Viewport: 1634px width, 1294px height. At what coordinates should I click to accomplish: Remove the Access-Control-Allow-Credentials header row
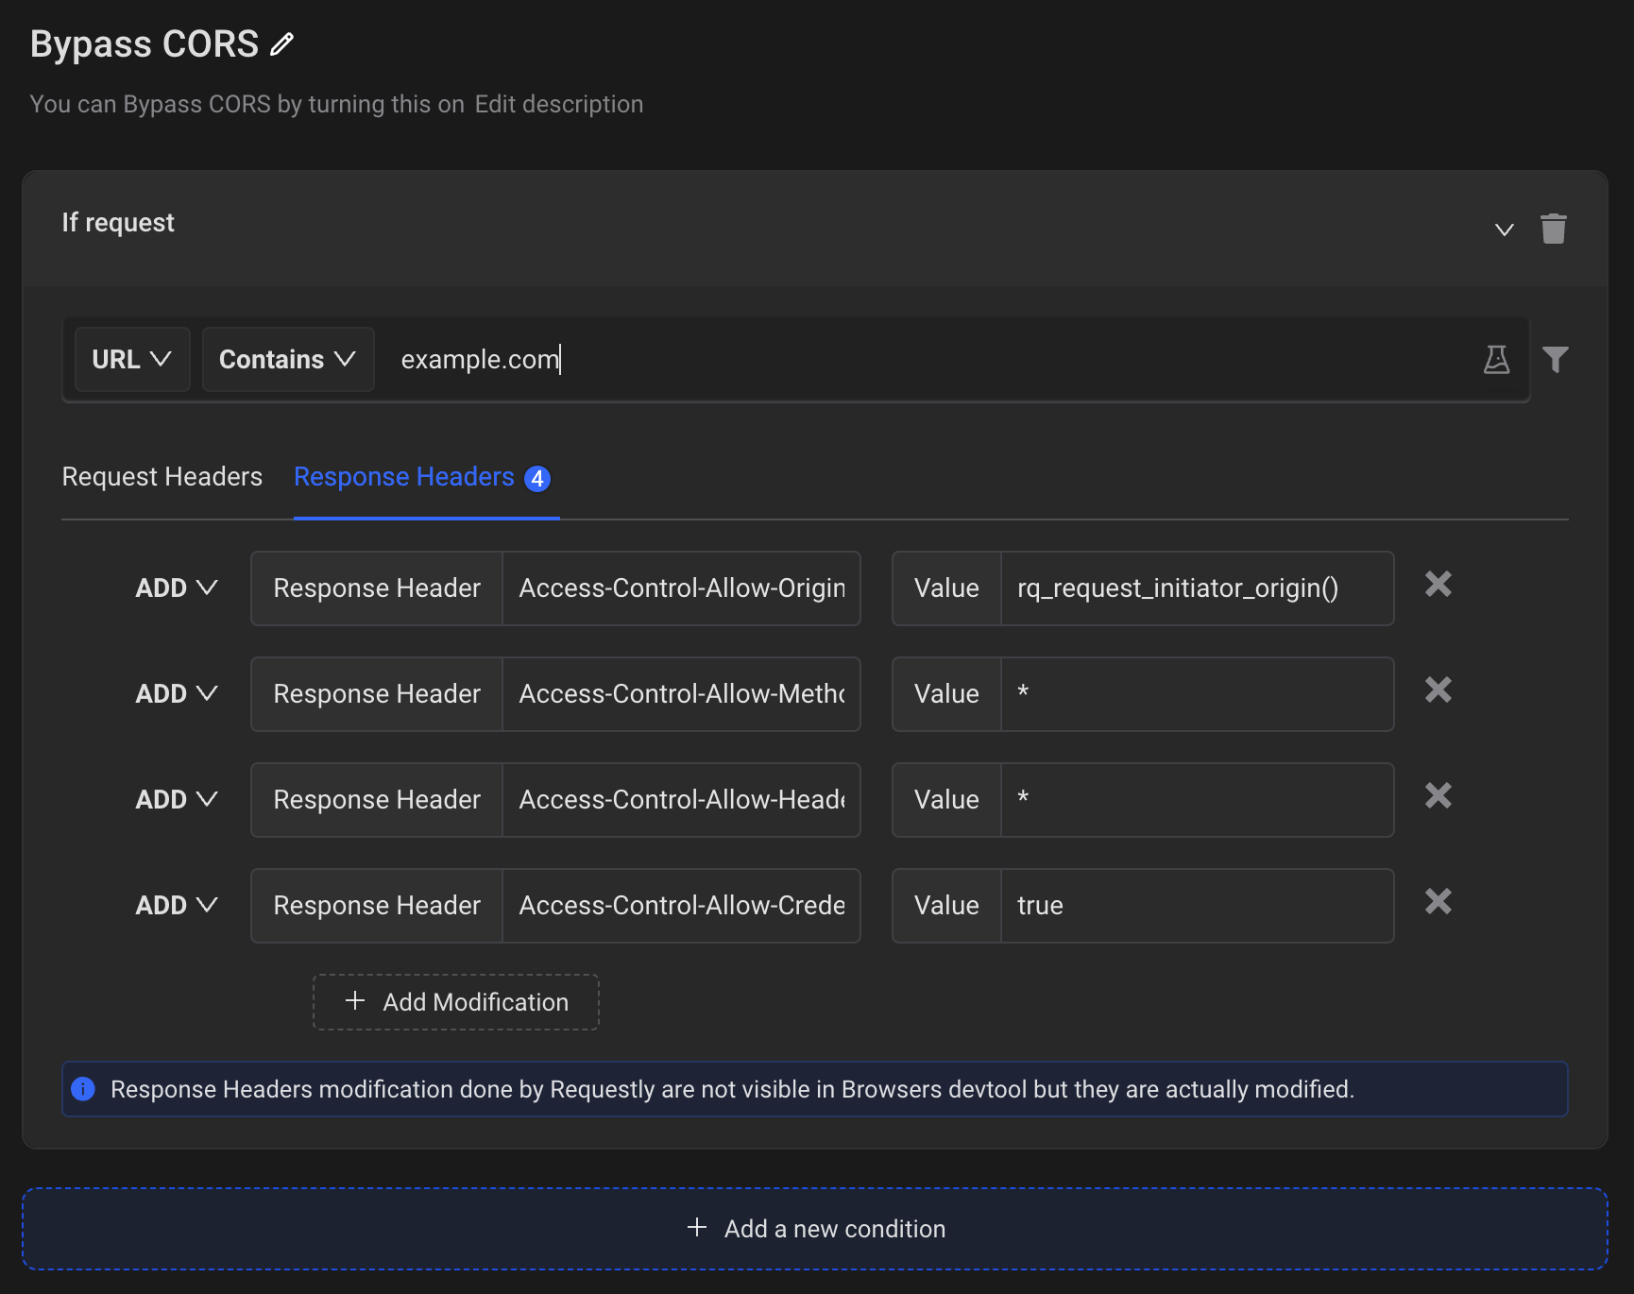pos(1438,902)
